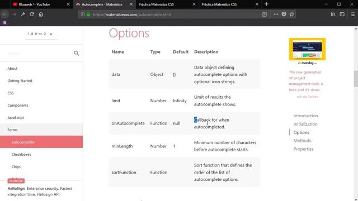Go to the browser home page

pyautogui.click(x=41, y=15)
